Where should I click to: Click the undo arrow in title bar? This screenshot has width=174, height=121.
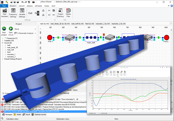coord(23,2)
